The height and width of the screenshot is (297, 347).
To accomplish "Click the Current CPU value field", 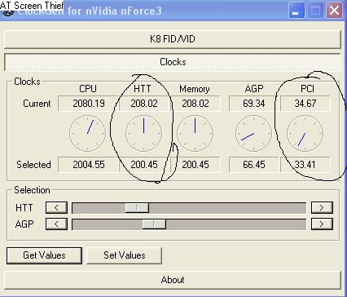I will (89, 104).
